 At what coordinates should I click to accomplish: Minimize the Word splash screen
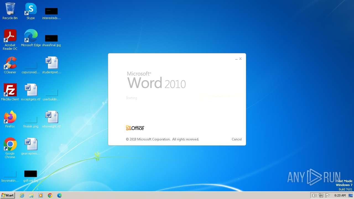point(236,59)
